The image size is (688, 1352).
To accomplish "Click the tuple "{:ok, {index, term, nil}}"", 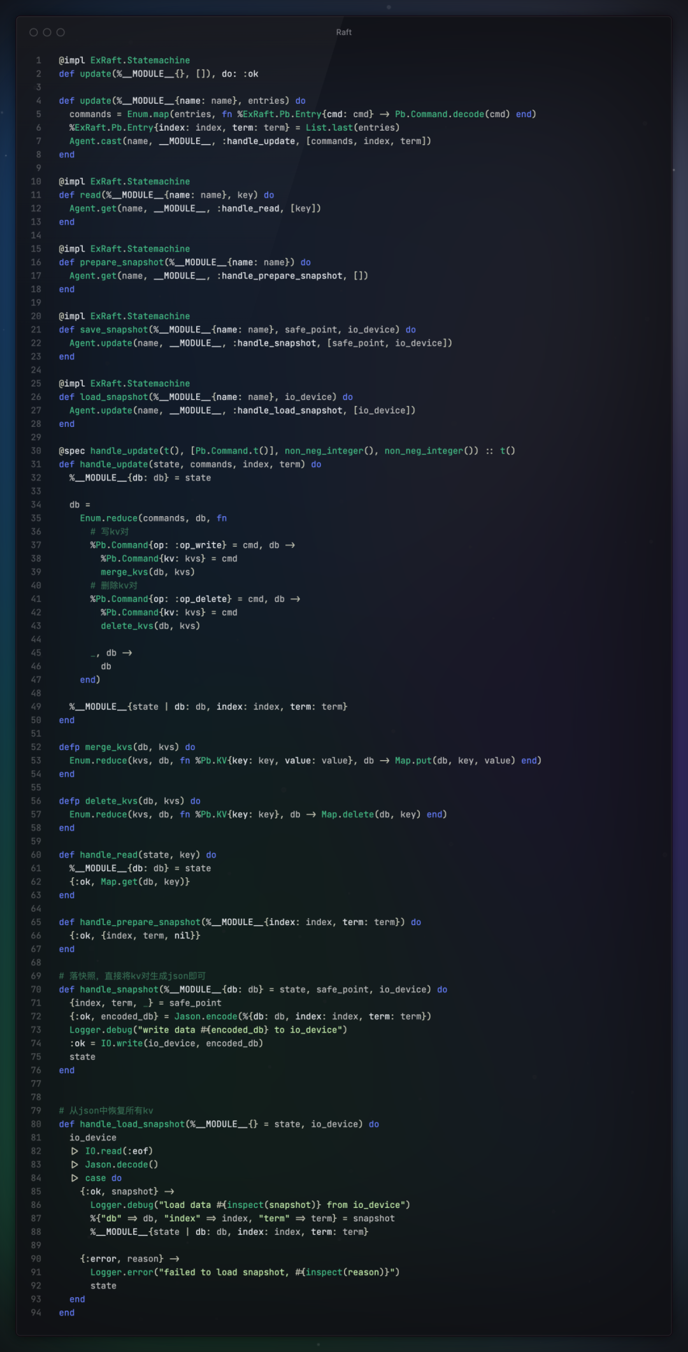I will pos(135,936).
